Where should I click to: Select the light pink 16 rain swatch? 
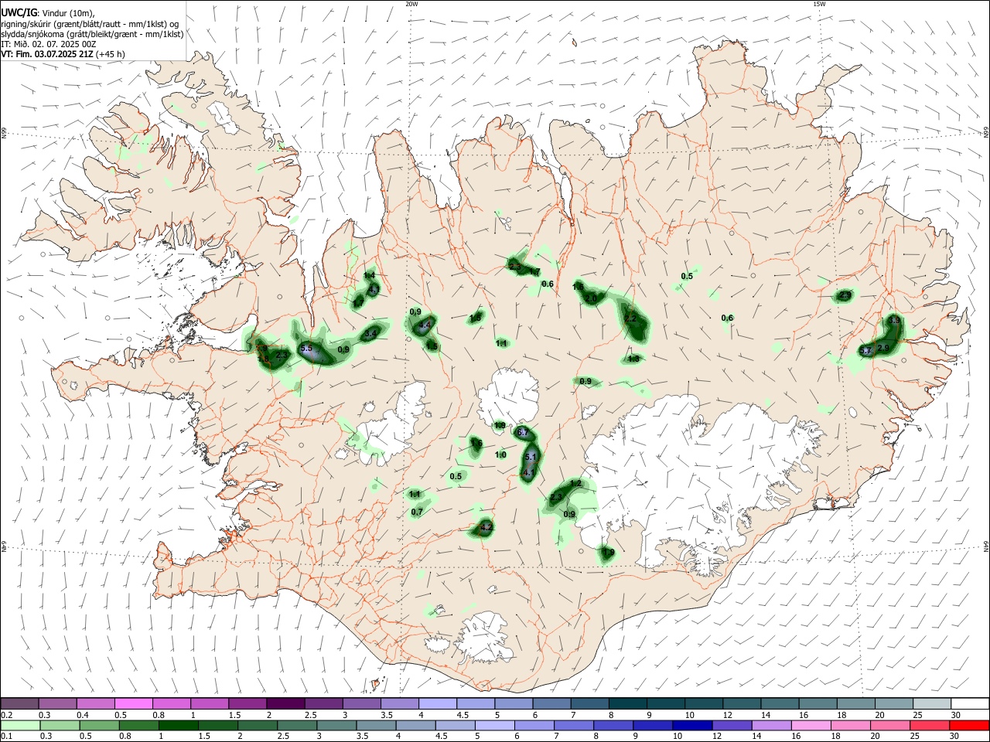coord(811,725)
